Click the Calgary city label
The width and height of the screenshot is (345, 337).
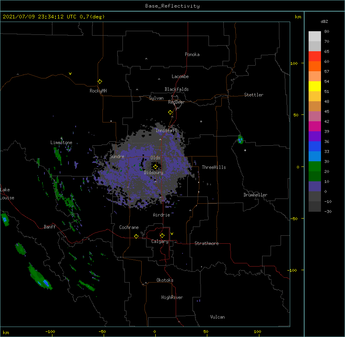click(160, 241)
